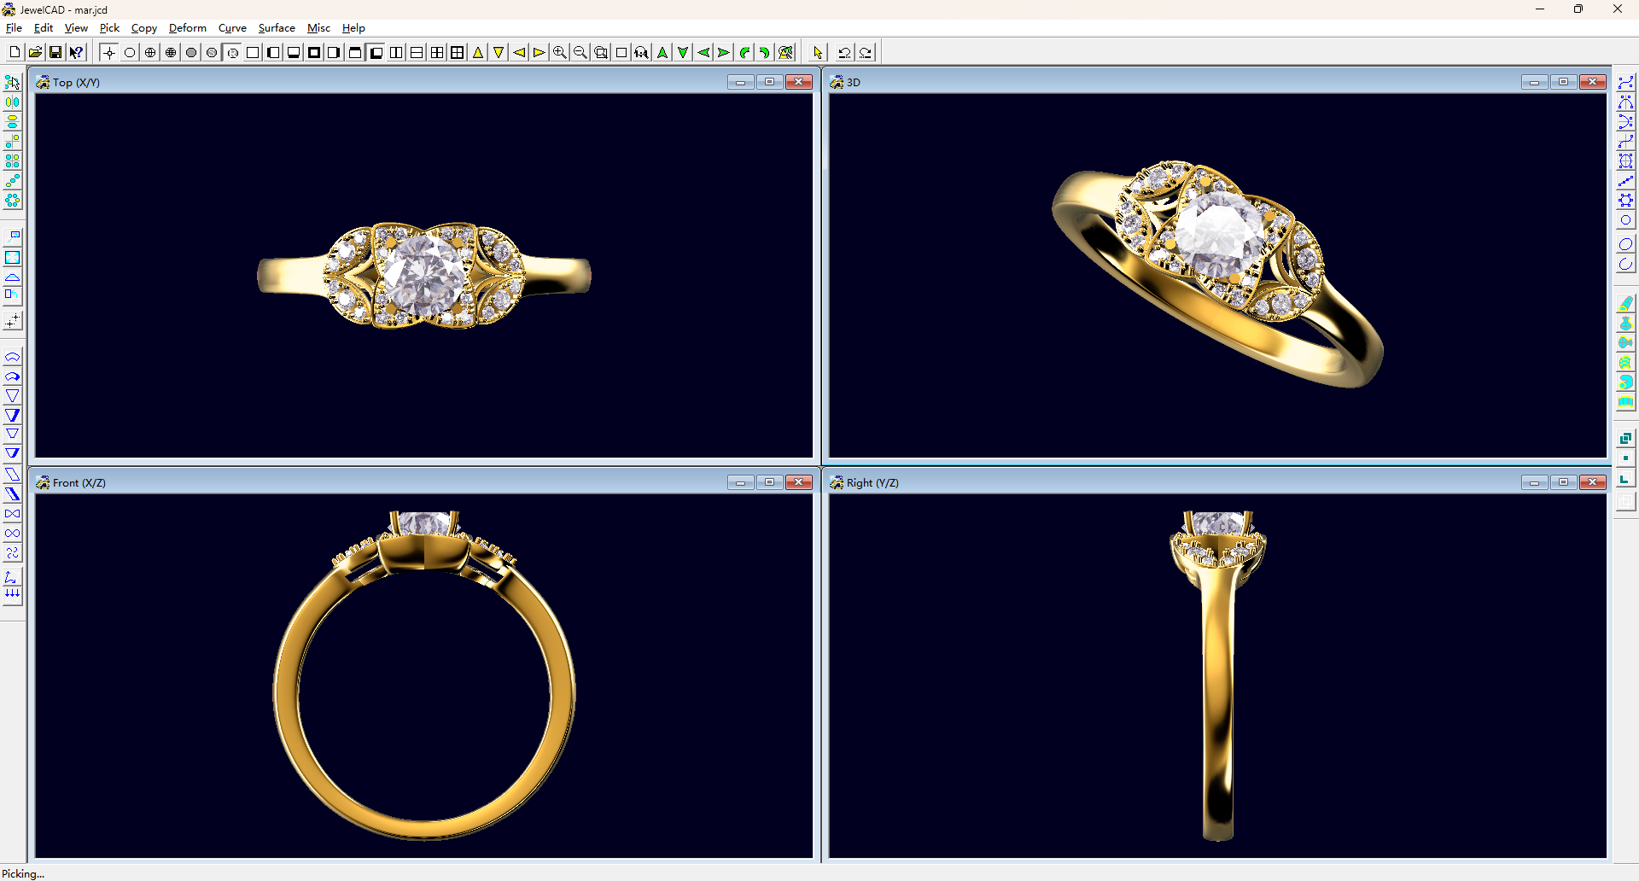Choose the single square top view icon

coord(253,52)
